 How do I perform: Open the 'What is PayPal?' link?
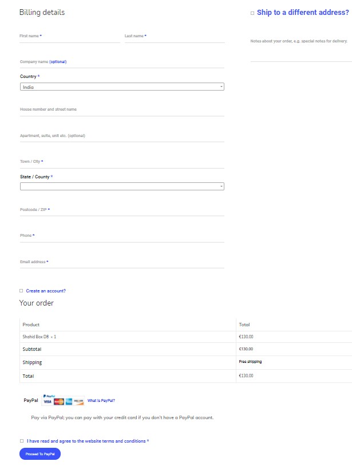101,401
